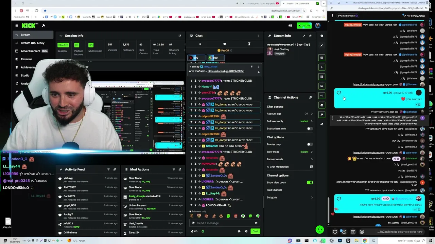Expand Followers only setting
435x244 pixels.
290,121
